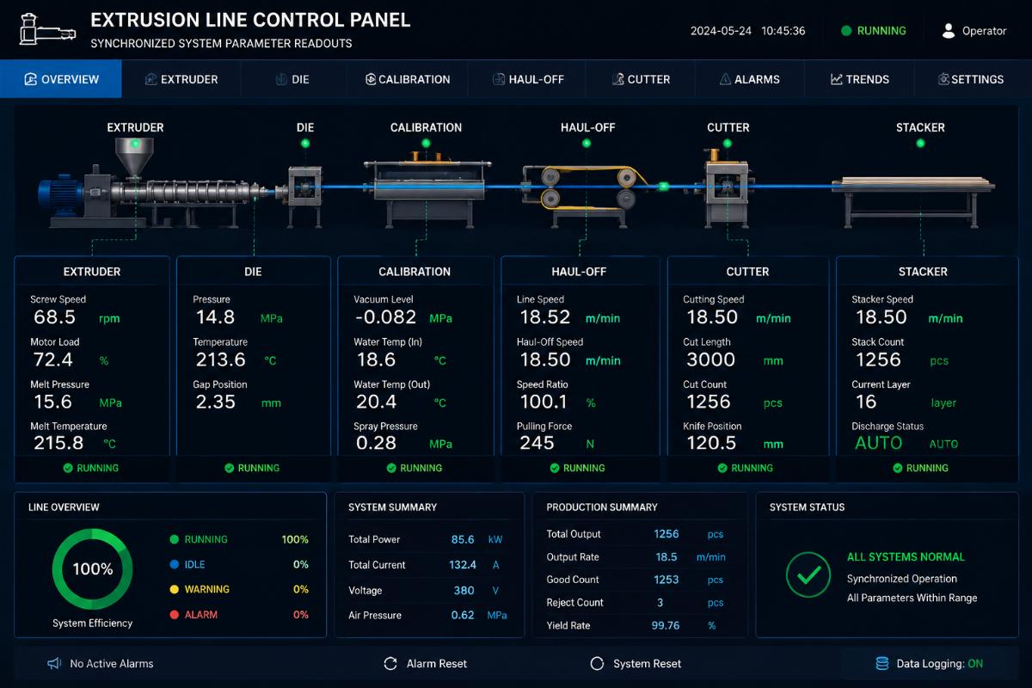
Task: Open the HAUL-OFF tab
Action: pyautogui.click(x=528, y=79)
